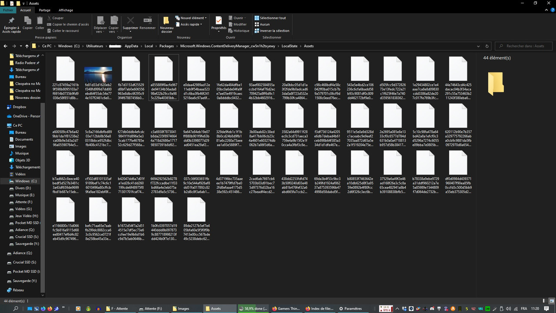The height and width of the screenshot is (313, 556).
Task: Click Sélectionner tout
Action: (270, 18)
